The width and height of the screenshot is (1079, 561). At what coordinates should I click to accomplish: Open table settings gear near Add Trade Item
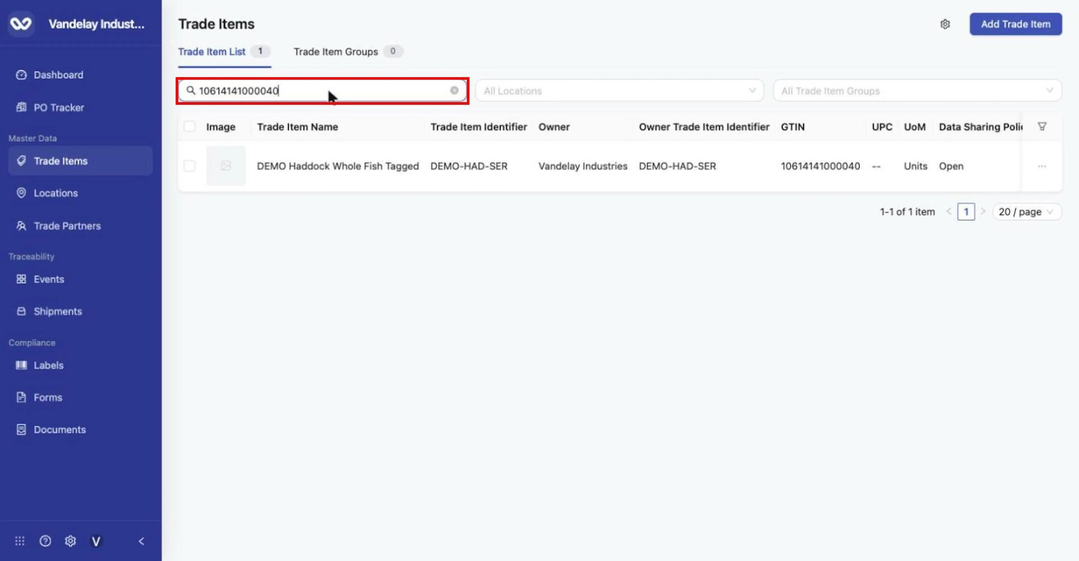pyautogui.click(x=945, y=24)
